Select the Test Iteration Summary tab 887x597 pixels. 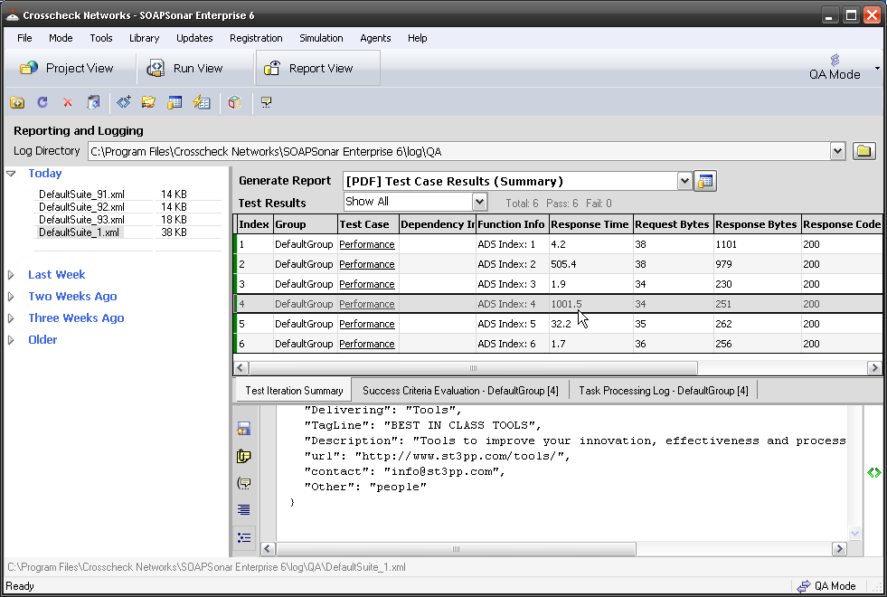click(x=294, y=391)
